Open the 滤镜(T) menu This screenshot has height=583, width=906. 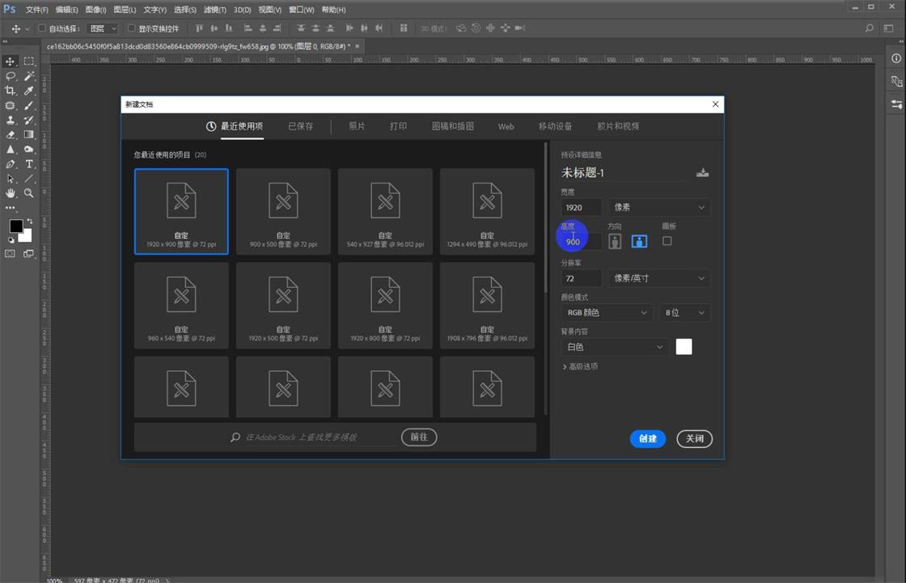pyautogui.click(x=214, y=10)
